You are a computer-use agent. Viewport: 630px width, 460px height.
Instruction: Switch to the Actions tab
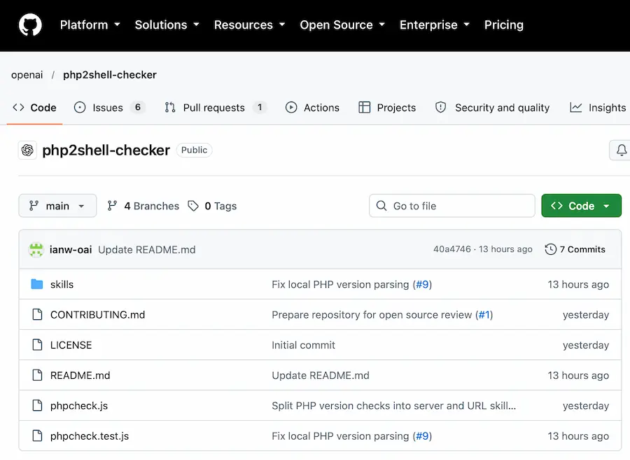tap(312, 108)
